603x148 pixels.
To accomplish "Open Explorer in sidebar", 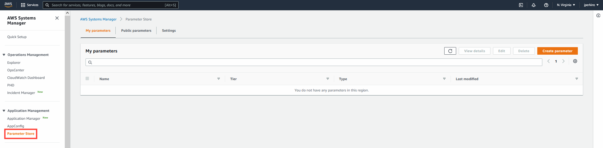I will point(14,63).
